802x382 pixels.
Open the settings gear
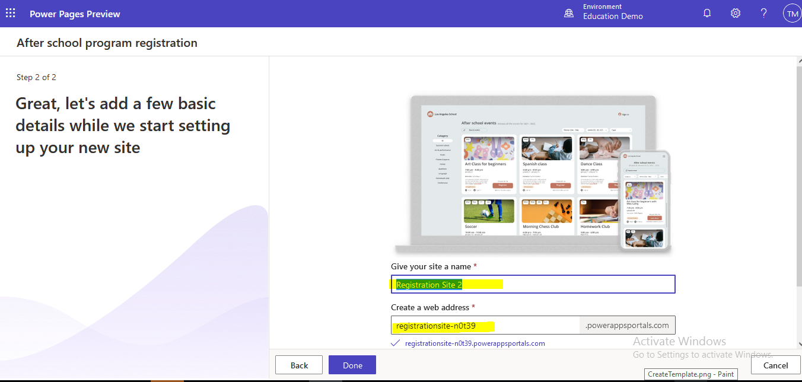[x=735, y=12]
